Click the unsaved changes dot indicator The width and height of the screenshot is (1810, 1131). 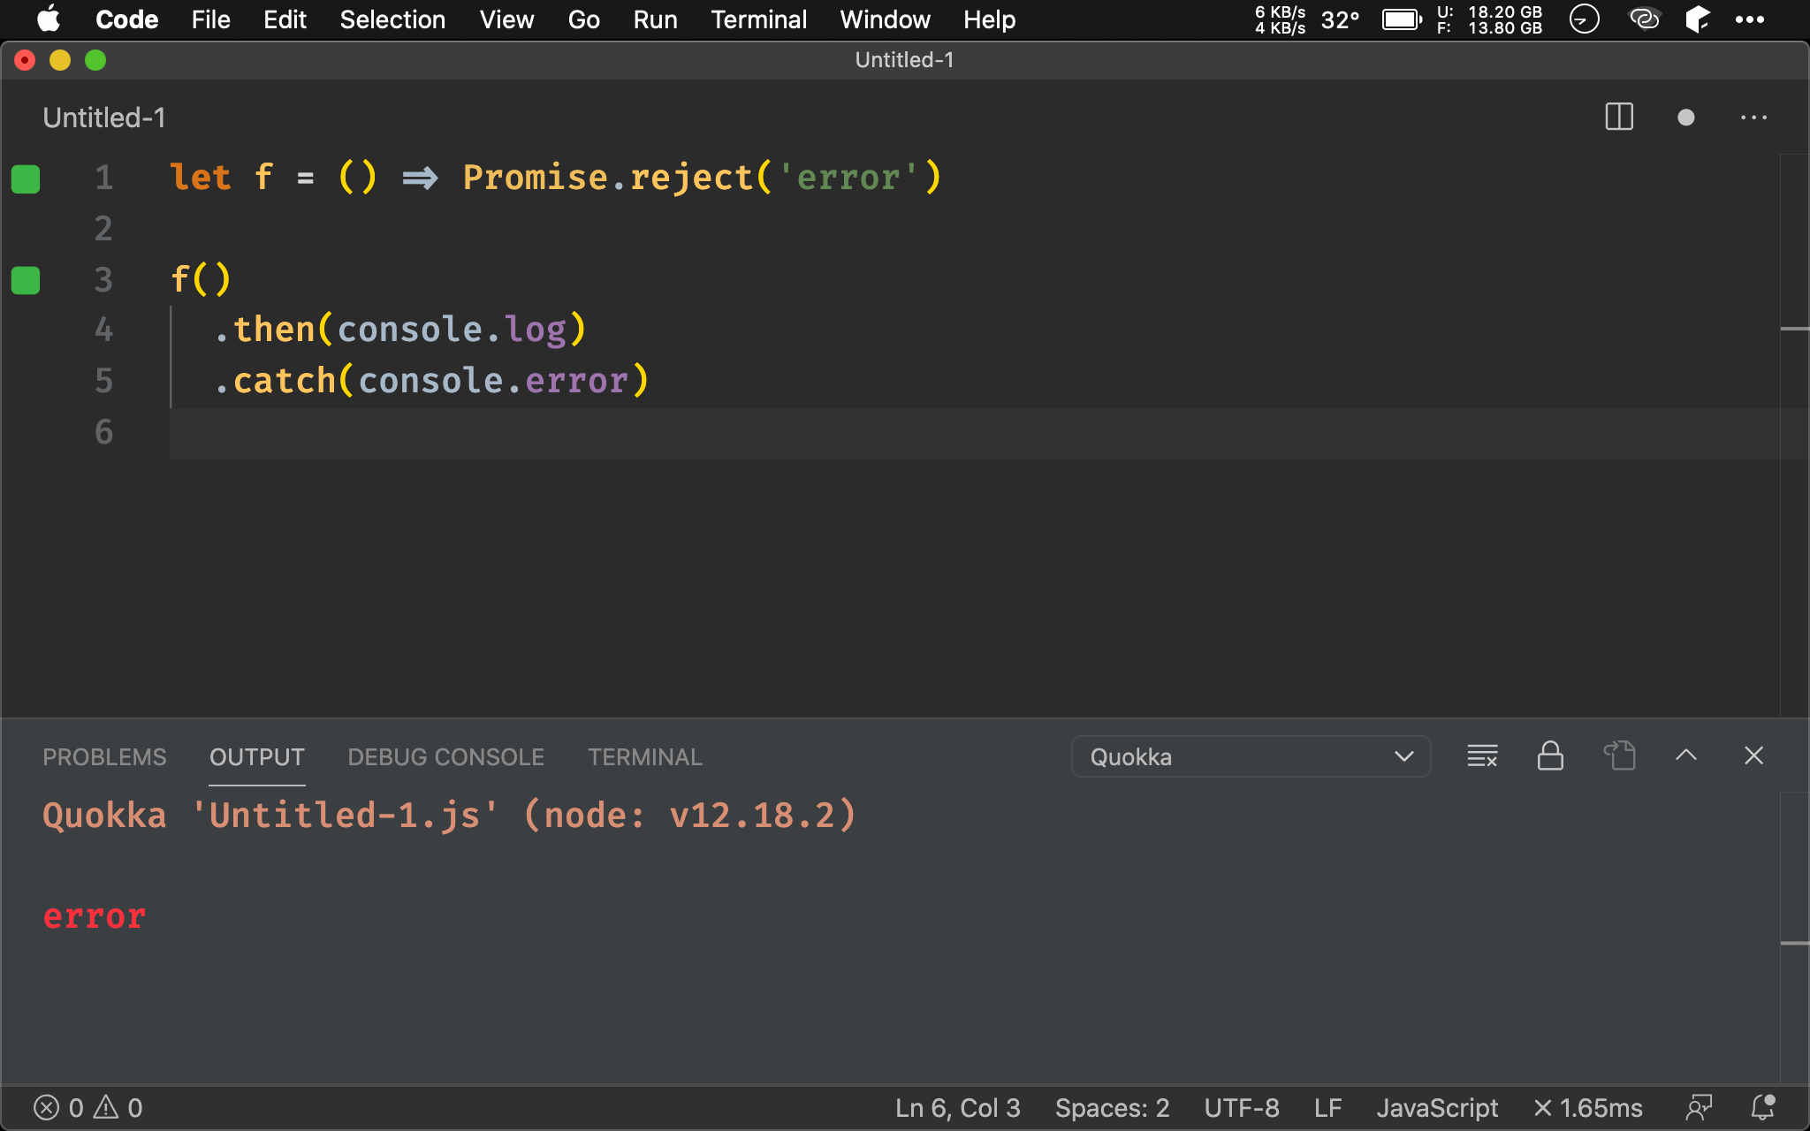(1686, 118)
